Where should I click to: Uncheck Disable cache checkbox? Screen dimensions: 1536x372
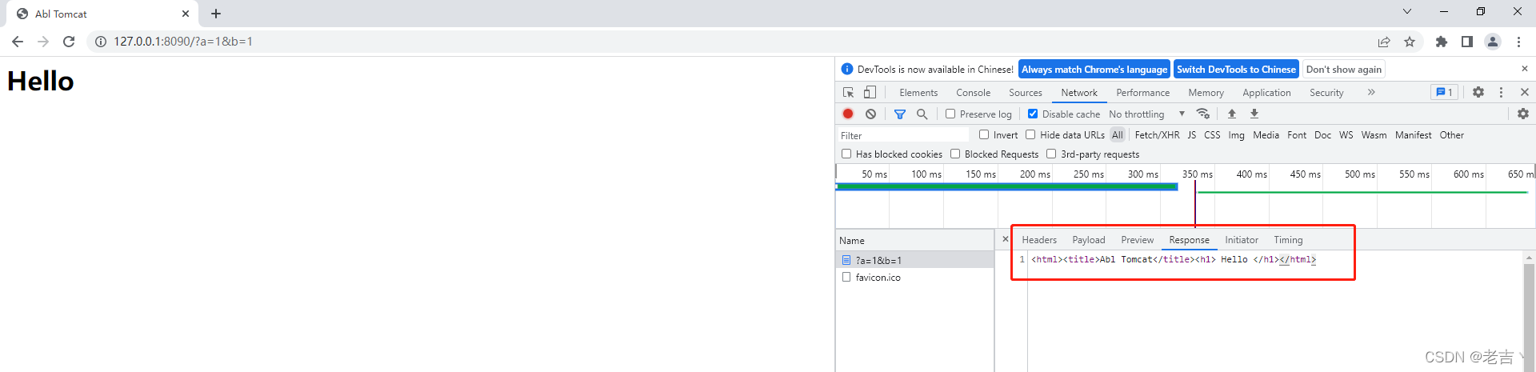pos(1033,114)
